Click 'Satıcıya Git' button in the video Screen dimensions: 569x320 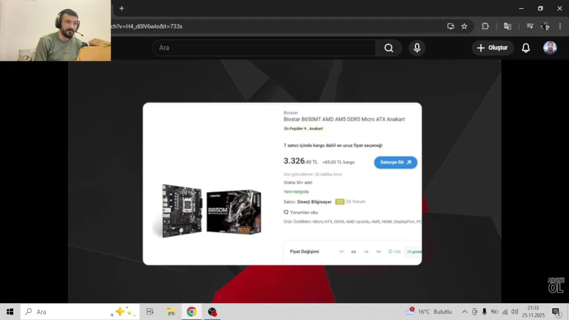(x=396, y=162)
